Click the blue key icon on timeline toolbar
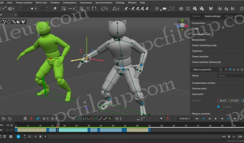 38,119
